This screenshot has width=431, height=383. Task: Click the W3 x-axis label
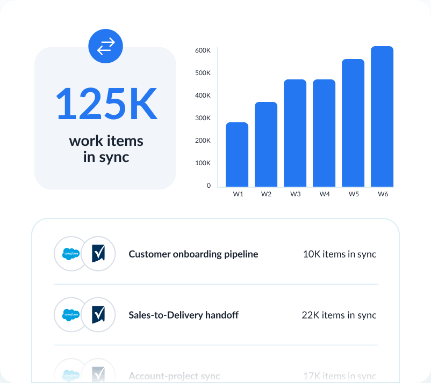[x=296, y=194]
